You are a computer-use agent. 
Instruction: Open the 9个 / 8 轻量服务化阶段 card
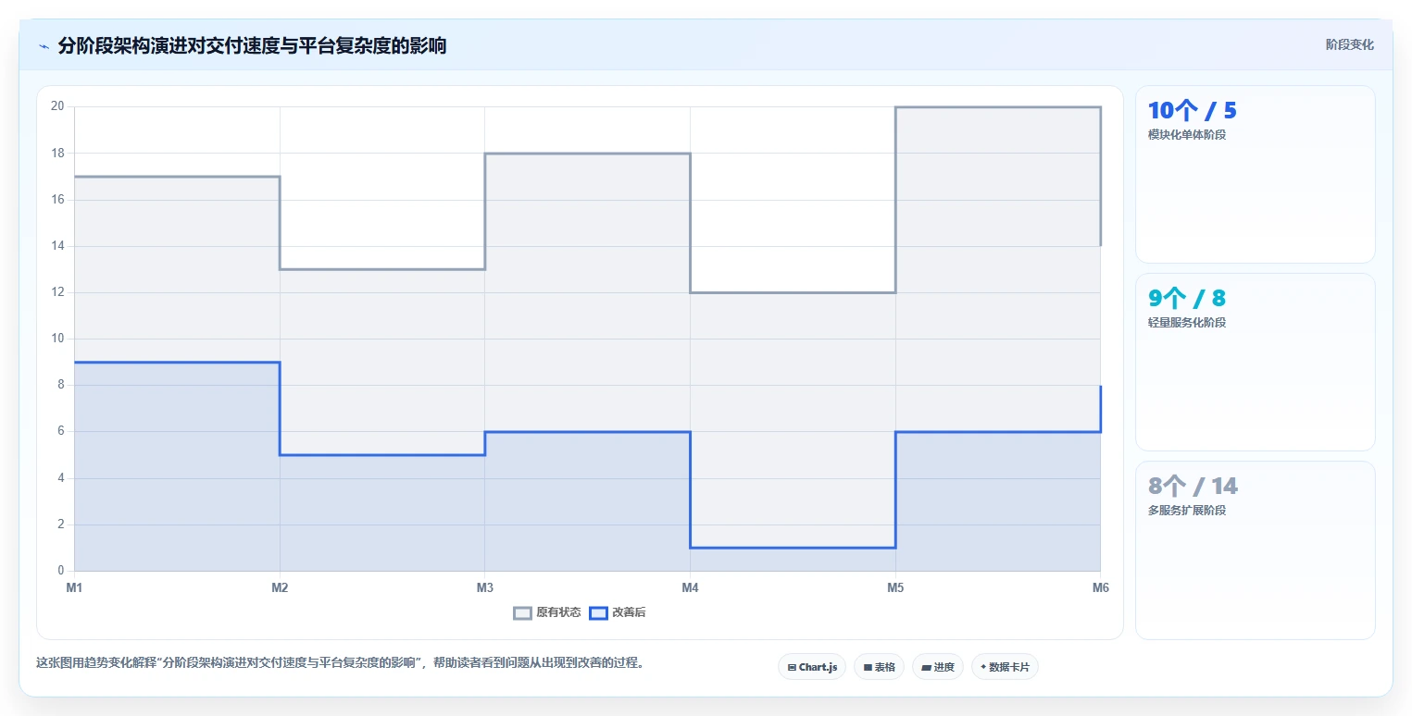tap(1255, 362)
